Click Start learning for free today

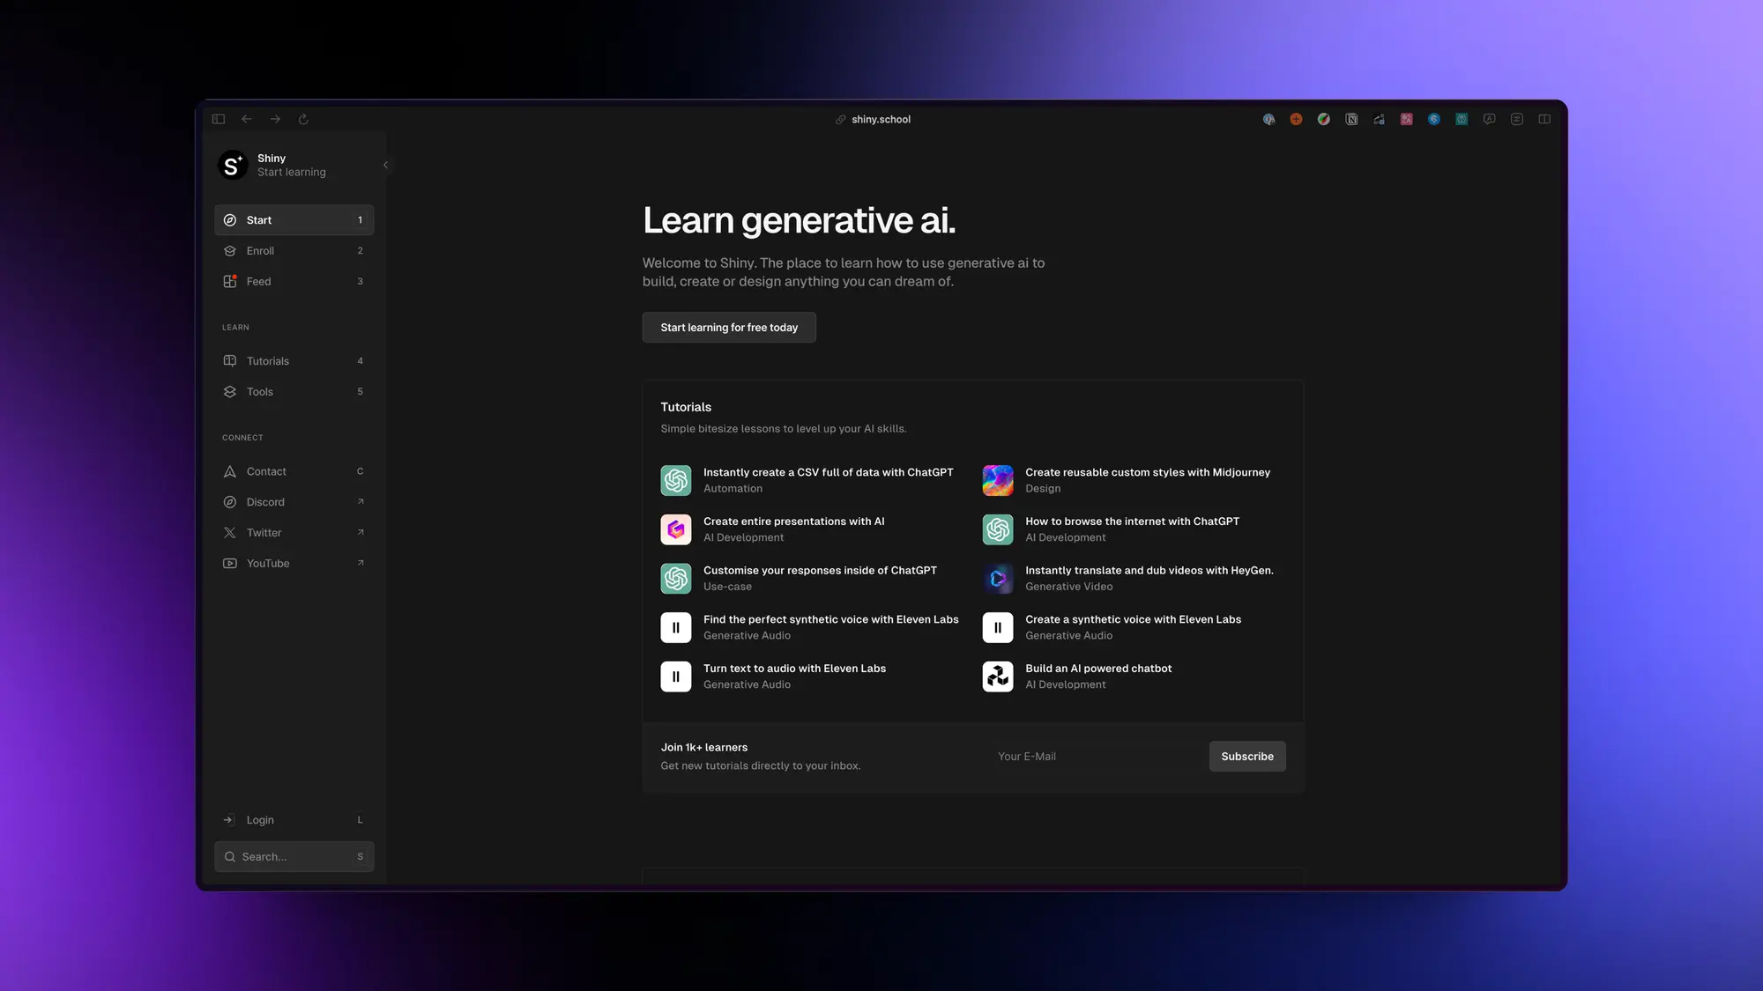729,328
